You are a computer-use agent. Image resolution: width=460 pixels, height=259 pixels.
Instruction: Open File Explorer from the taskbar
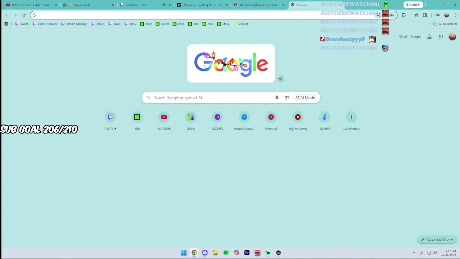(x=215, y=253)
